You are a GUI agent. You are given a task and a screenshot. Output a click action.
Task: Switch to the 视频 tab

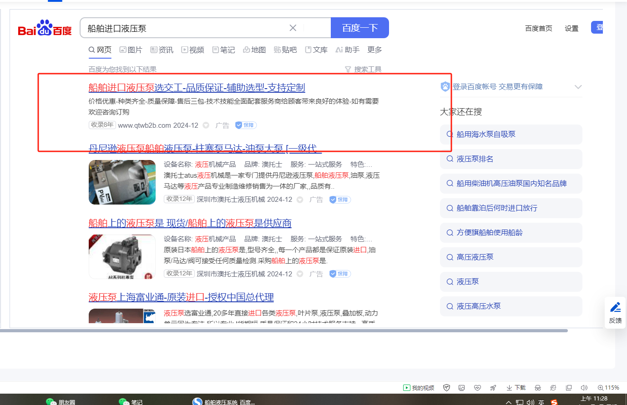pos(193,50)
